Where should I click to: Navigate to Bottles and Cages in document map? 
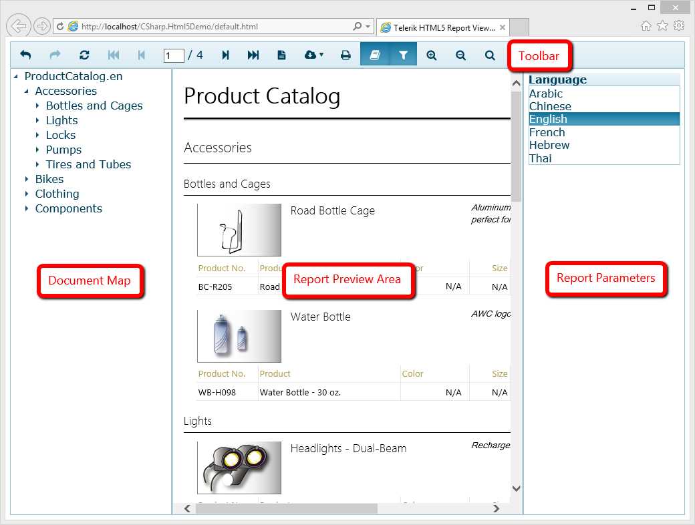(x=94, y=106)
